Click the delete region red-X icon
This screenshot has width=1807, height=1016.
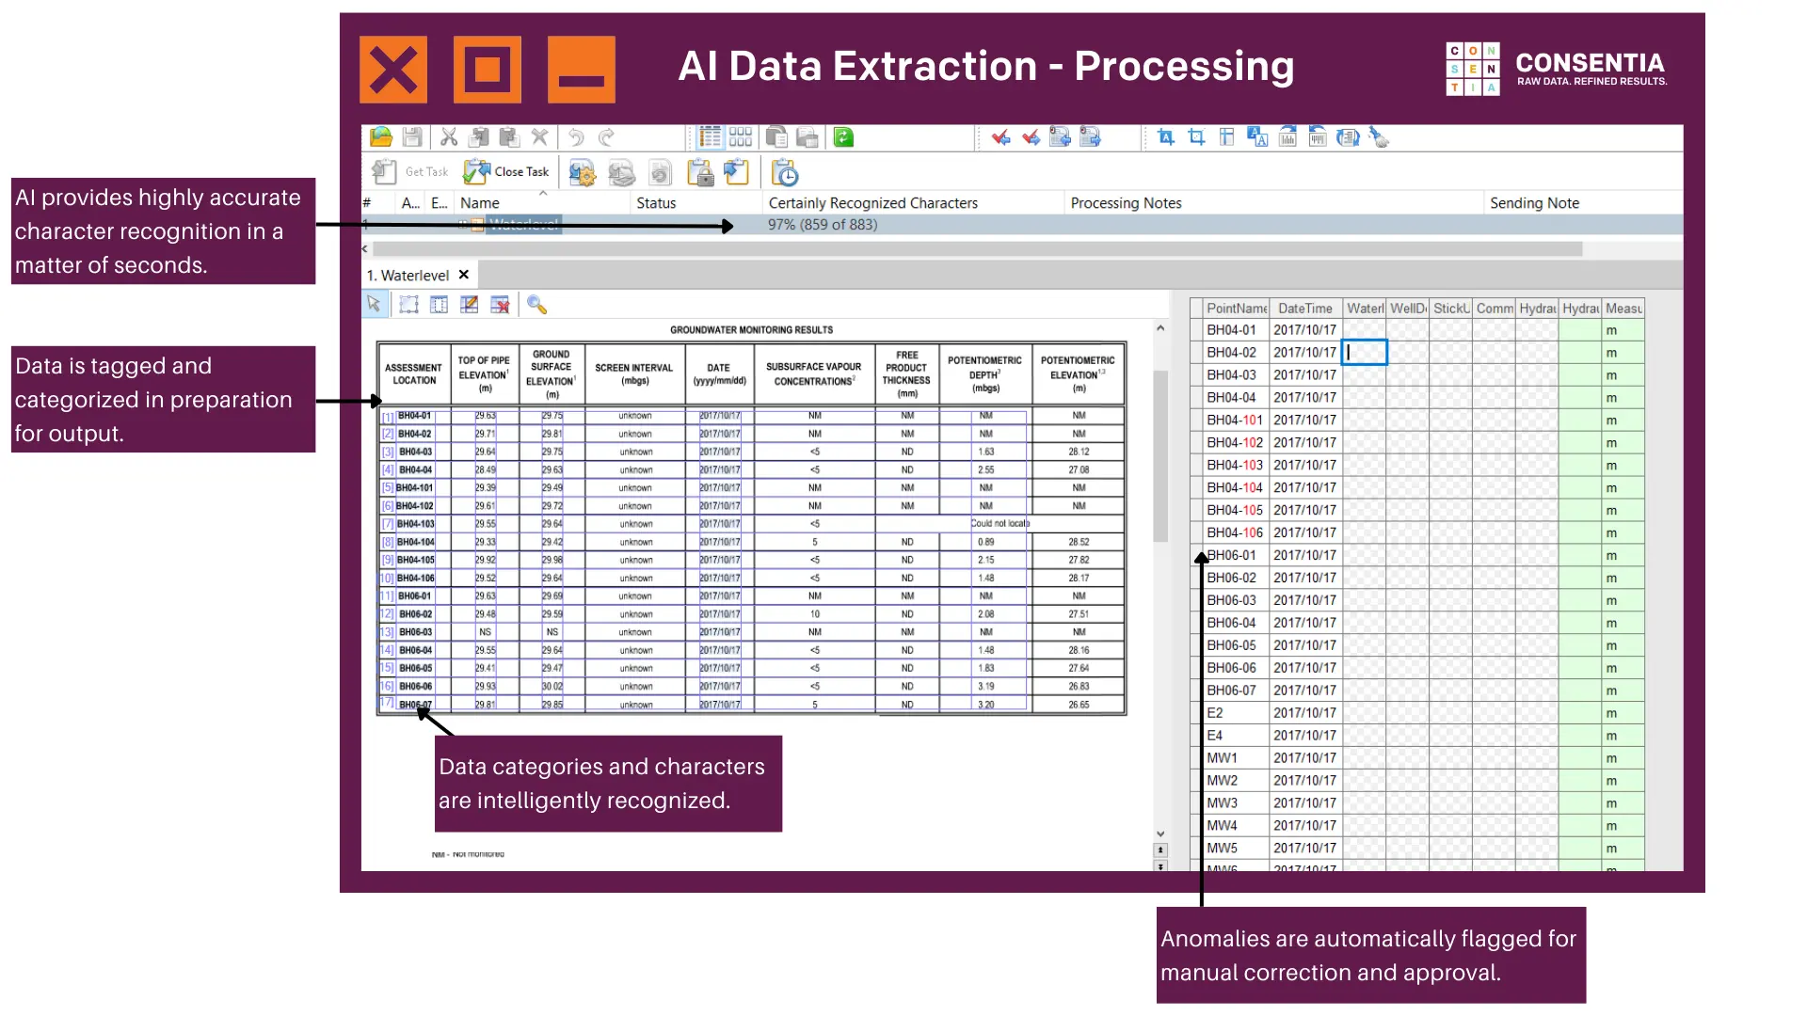pyautogui.click(x=500, y=305)
